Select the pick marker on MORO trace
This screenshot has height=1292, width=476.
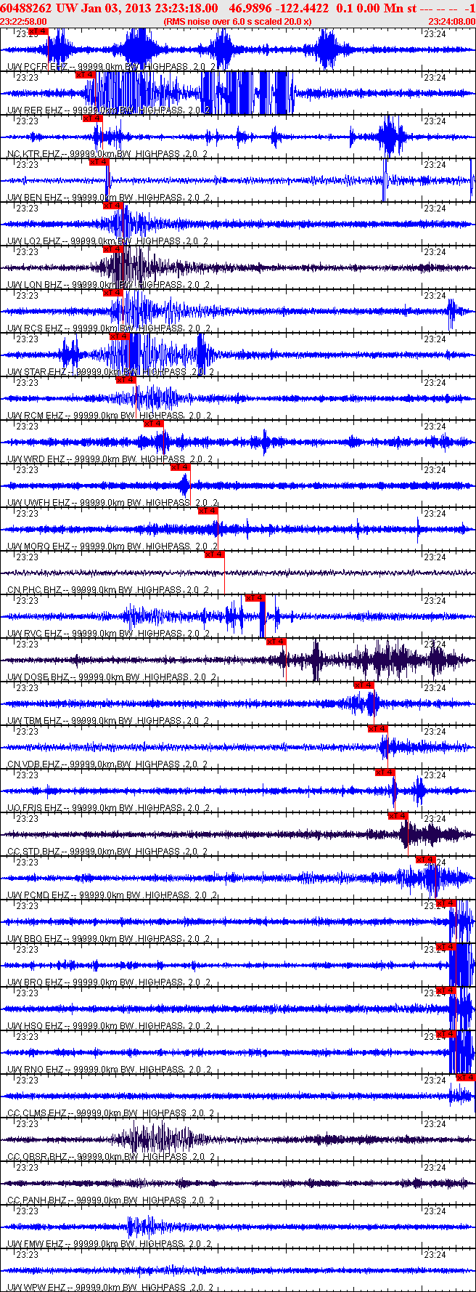208,511
